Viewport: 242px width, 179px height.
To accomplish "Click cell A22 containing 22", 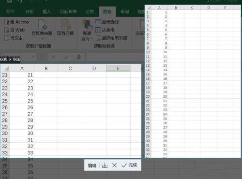I will [x=22, y=81].
